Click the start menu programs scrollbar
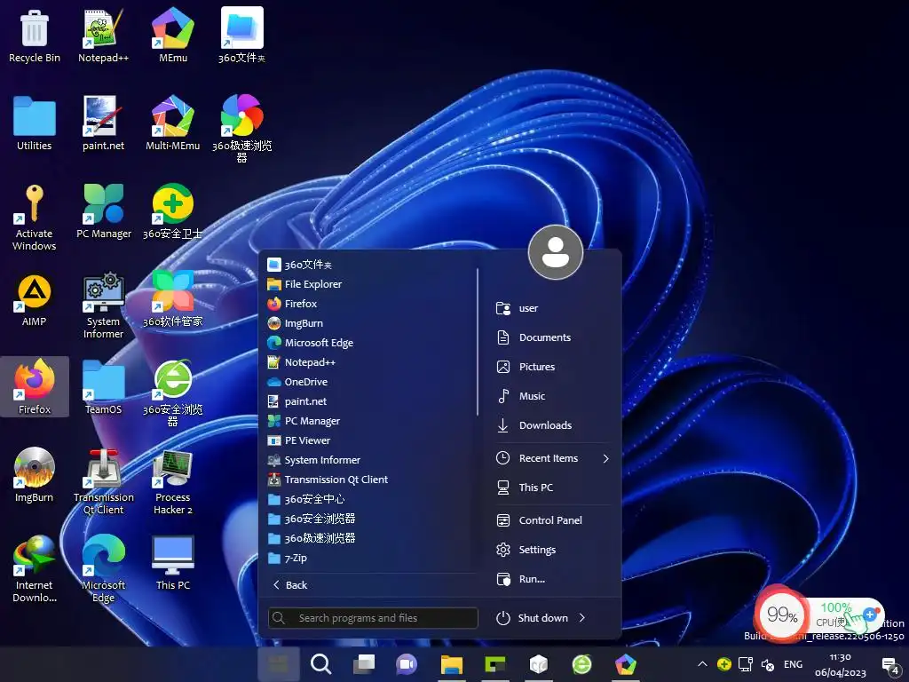 tap(477, 342)
